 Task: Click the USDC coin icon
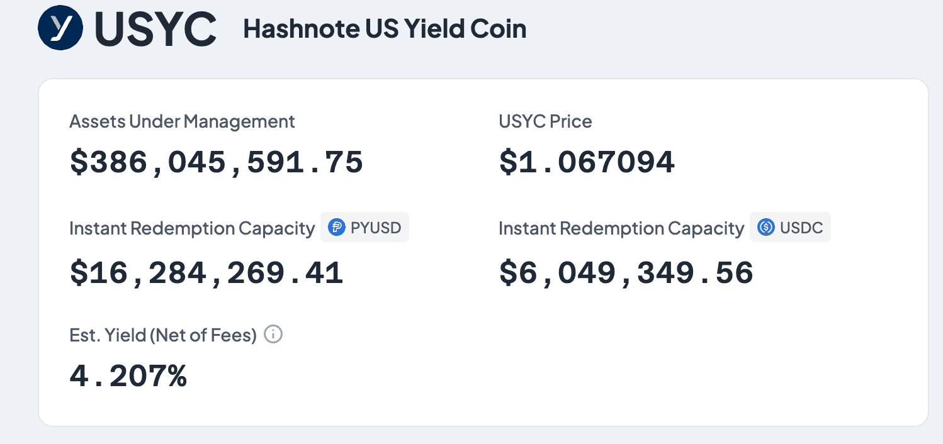(x=765, y=228)
